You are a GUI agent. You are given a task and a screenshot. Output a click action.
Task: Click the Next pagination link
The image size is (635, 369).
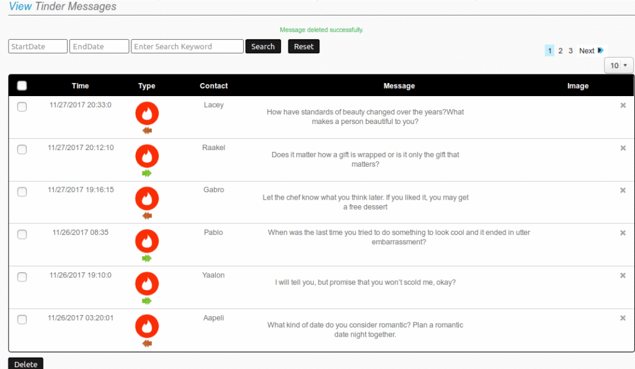(x=587, y=51)
